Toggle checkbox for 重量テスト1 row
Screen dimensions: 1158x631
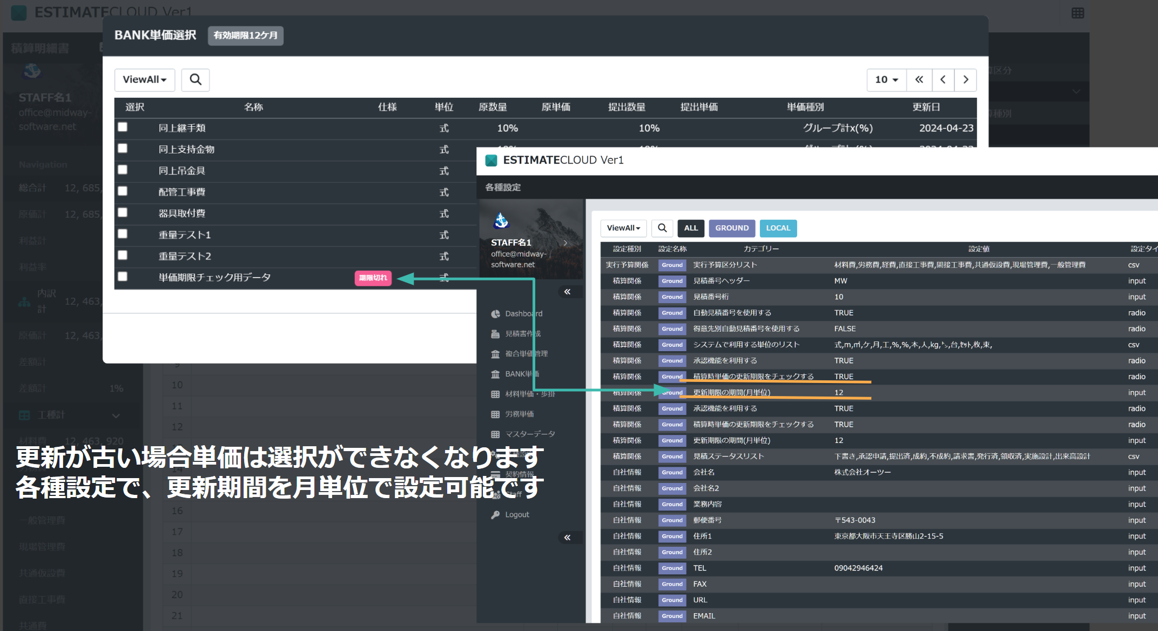(x=124, y=233)
